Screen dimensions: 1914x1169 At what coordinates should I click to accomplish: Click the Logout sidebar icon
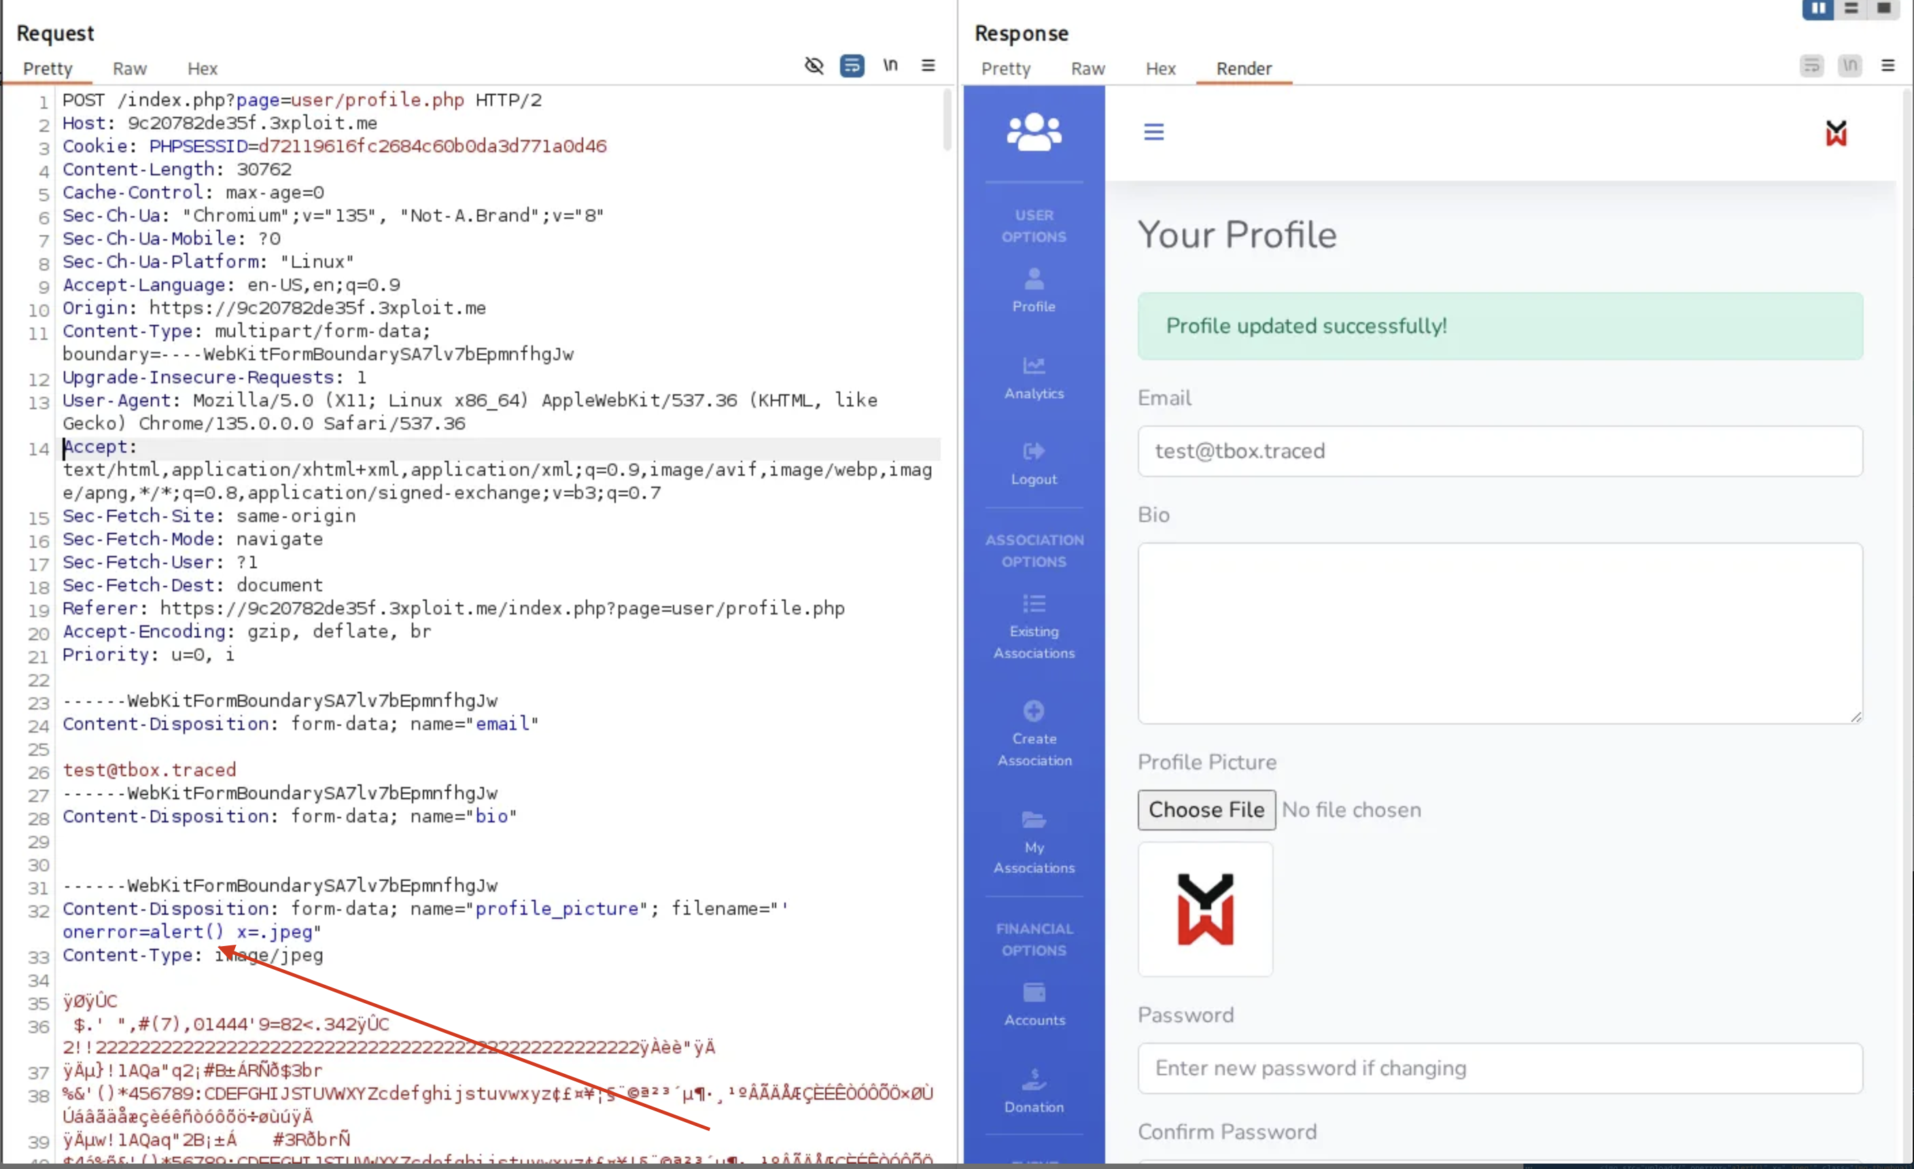point(1034,451)
